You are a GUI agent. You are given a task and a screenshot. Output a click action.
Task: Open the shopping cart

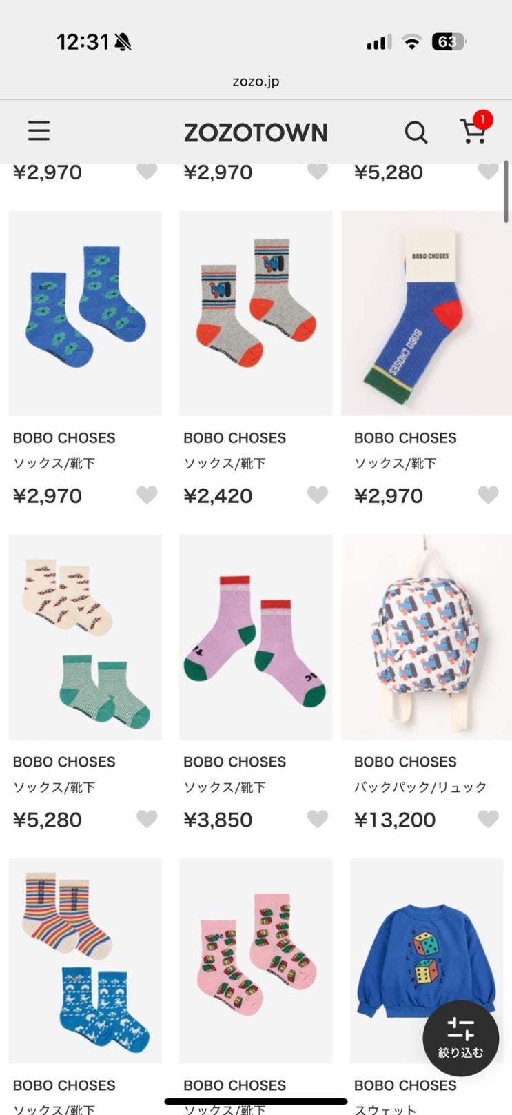473,130
